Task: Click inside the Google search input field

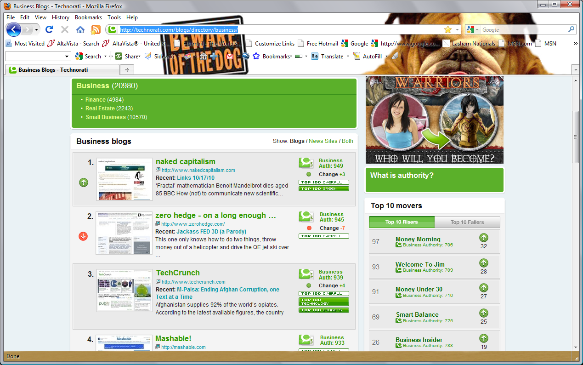Action: point(523,29)
